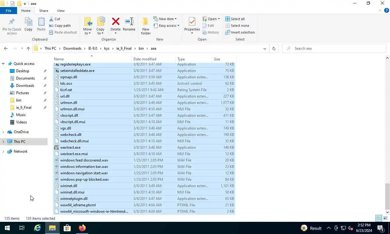The image size is (390, 234).
Task: Expand the This PC tree node
Action: tap(3, 142)
